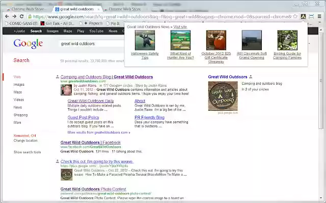Expand More in the left sidebar
This screenshot has height=203, width=326.
pos(17,122)
